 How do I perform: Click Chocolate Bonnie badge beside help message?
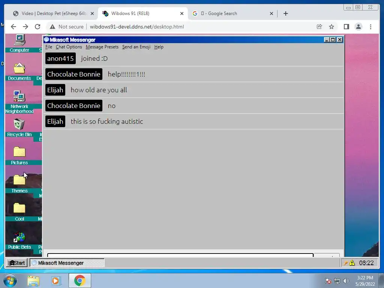coord(74,74)
